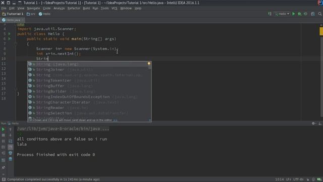Open the Tools menu
323x182 pixels.
pos(104,8)
